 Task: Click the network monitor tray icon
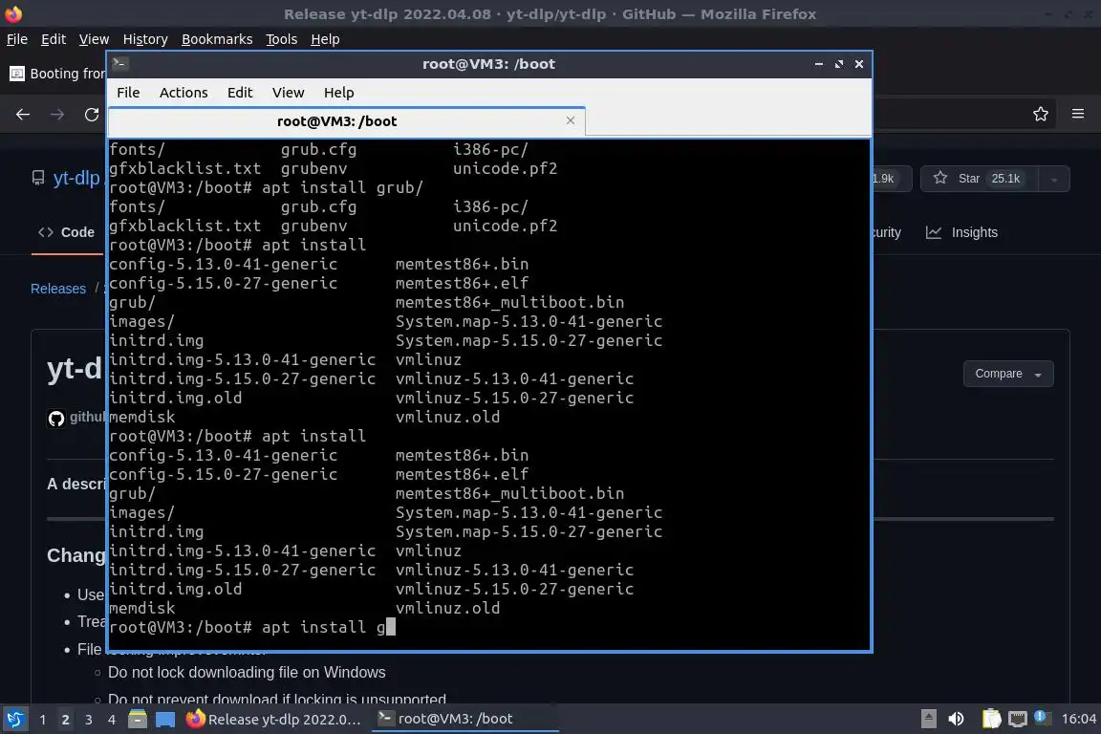coord(1018,719)
